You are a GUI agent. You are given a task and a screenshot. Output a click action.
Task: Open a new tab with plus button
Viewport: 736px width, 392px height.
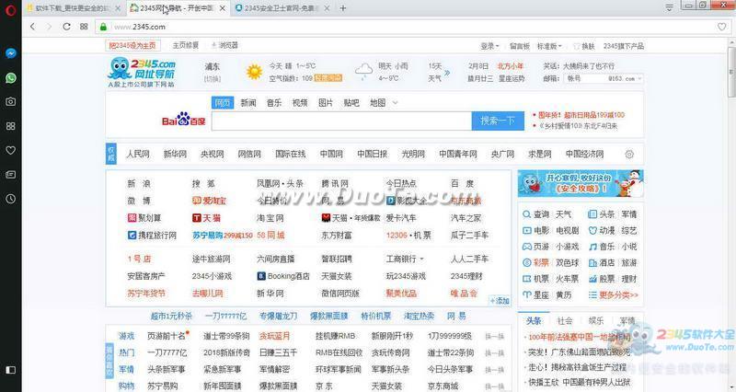343,8
